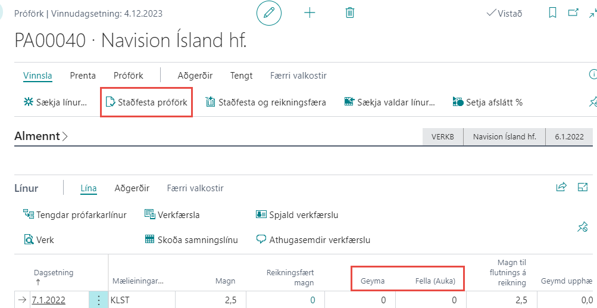The width and height of the screenshot is (597, 308).
Task: Pin the Línur action bar
Action: click(583, 227)
